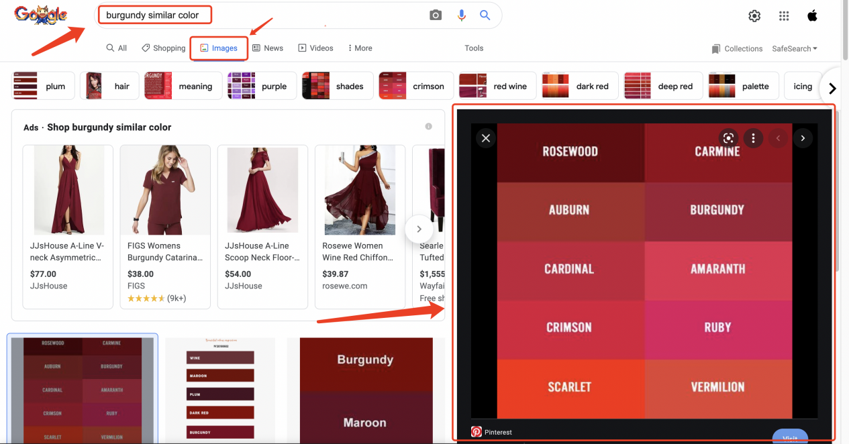Open the Apple menu in the menu bar
Screen dimensions: 849x444
pos(812,14)
